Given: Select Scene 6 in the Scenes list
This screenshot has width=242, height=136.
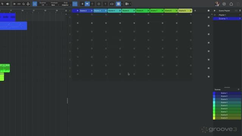Looking at the screenshot, I should pyautogui.click(x=227, y=108).
